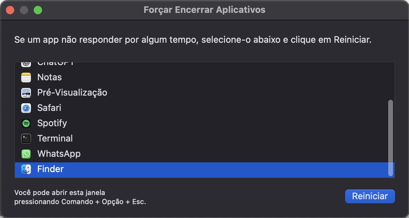Click the Finder smiley face icon
409x218 pixels.
click(x=26, y=169)
